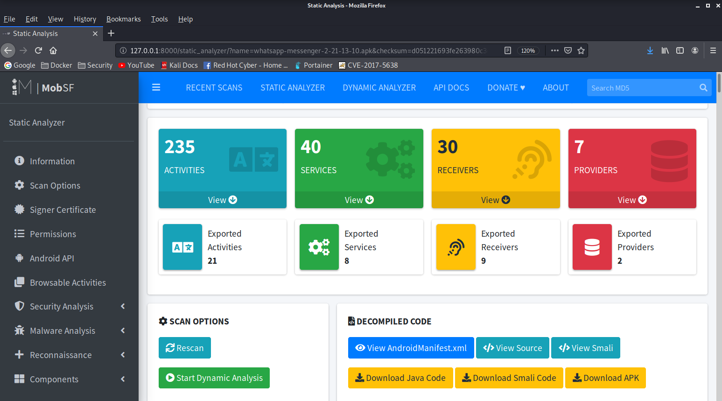Reload the page with the Firefox refresh icon
Image resolution: width=722 pixels, height=401 pixels.
click(38, 50)
